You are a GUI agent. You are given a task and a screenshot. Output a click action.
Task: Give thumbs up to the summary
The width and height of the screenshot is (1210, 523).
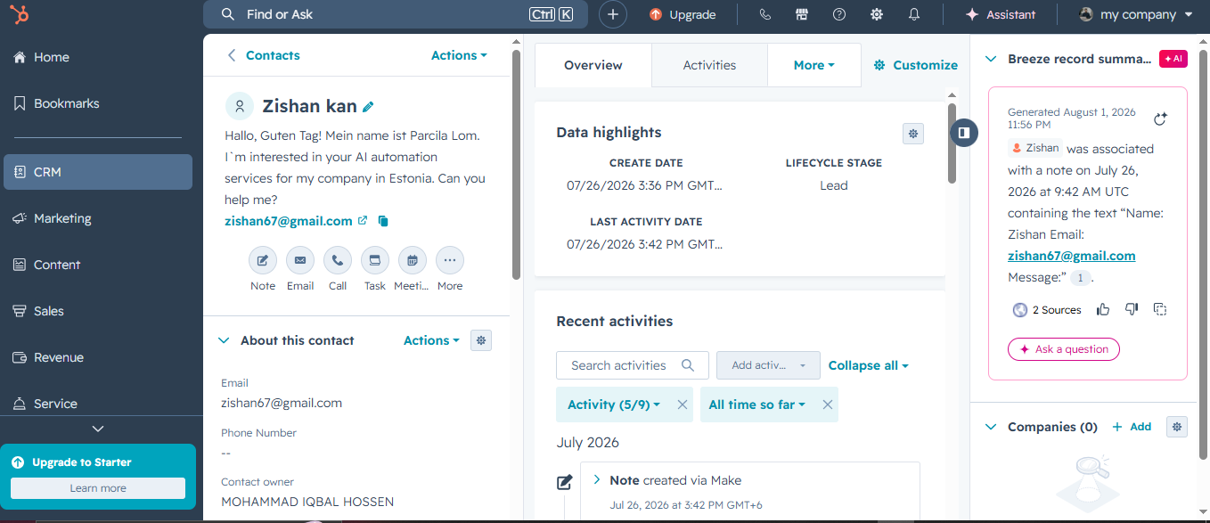1103,309
